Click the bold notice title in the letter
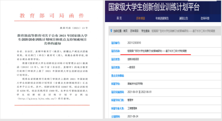222x121 pixels. [x=52, y=39]
